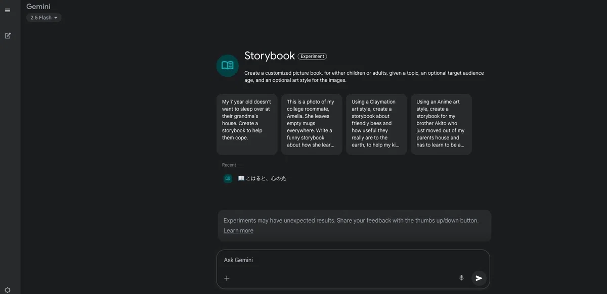607x294 pixels.
Task: Activate the microphone voice input
Action: (461, 278)
